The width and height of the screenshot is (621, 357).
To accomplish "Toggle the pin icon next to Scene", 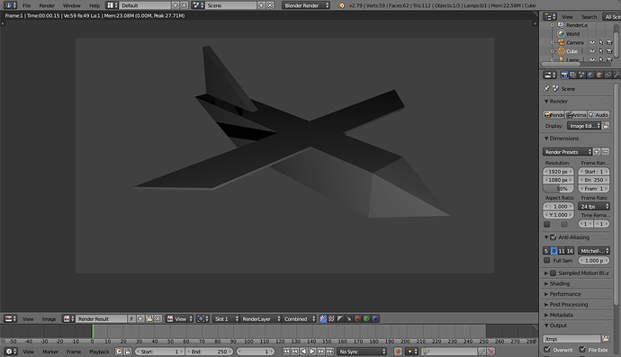I will click(x=546, y=88).
